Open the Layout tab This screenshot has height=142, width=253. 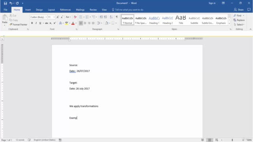(51, 10)
